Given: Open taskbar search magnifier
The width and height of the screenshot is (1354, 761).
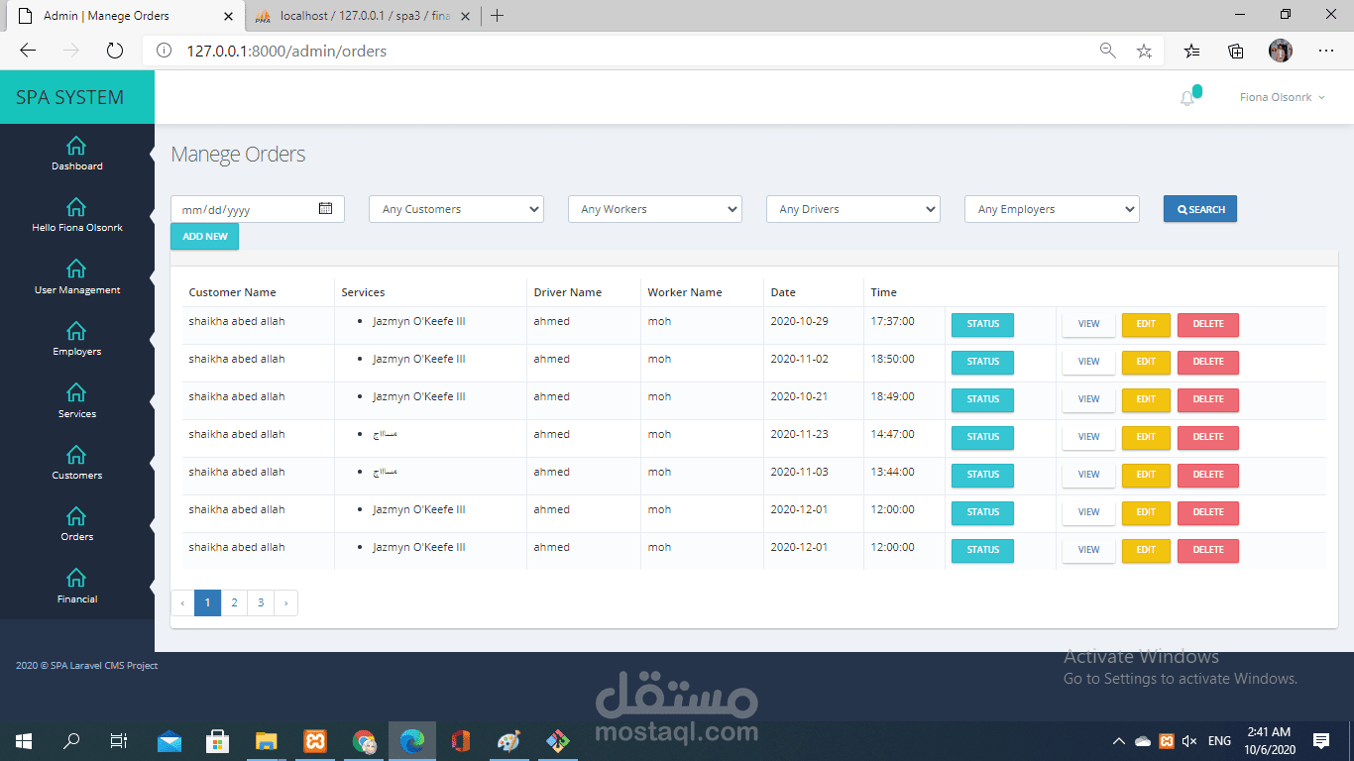Looking at the screenshot, I should pos(71,740).
